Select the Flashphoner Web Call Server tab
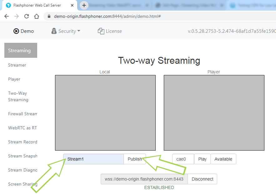 click(x=40, y=5)
